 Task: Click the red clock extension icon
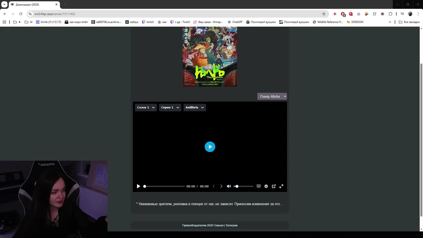(x=351, y=14)
